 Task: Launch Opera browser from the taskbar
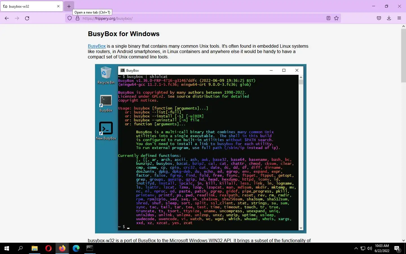48,248
